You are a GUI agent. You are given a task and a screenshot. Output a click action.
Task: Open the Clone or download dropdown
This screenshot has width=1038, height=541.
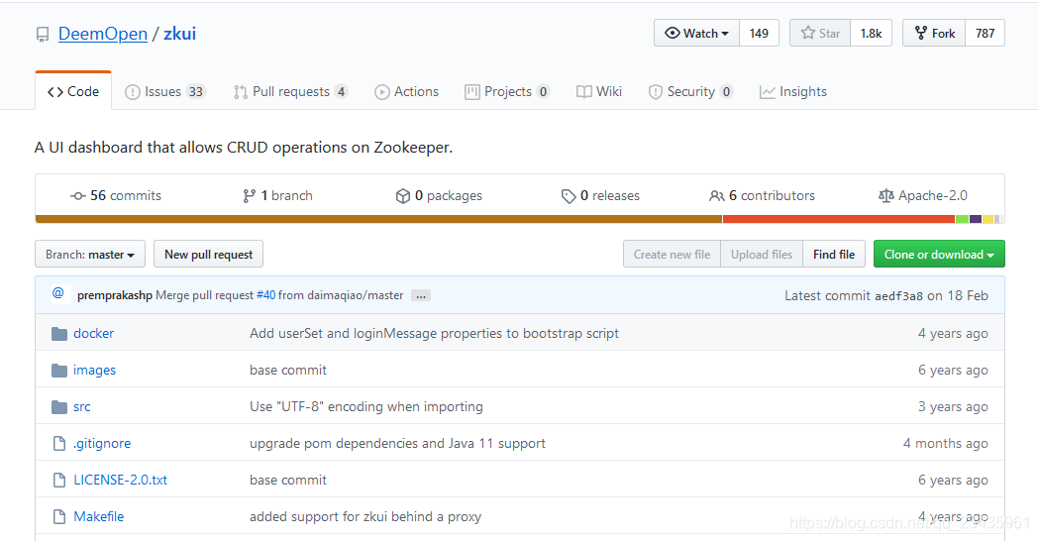tap(939, 255)
